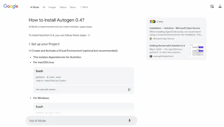224x127 pixels.
Task: Click 'This isolates dependencies for AutoGen.' text
Action: pyautogui.click(x=57, y=57)
